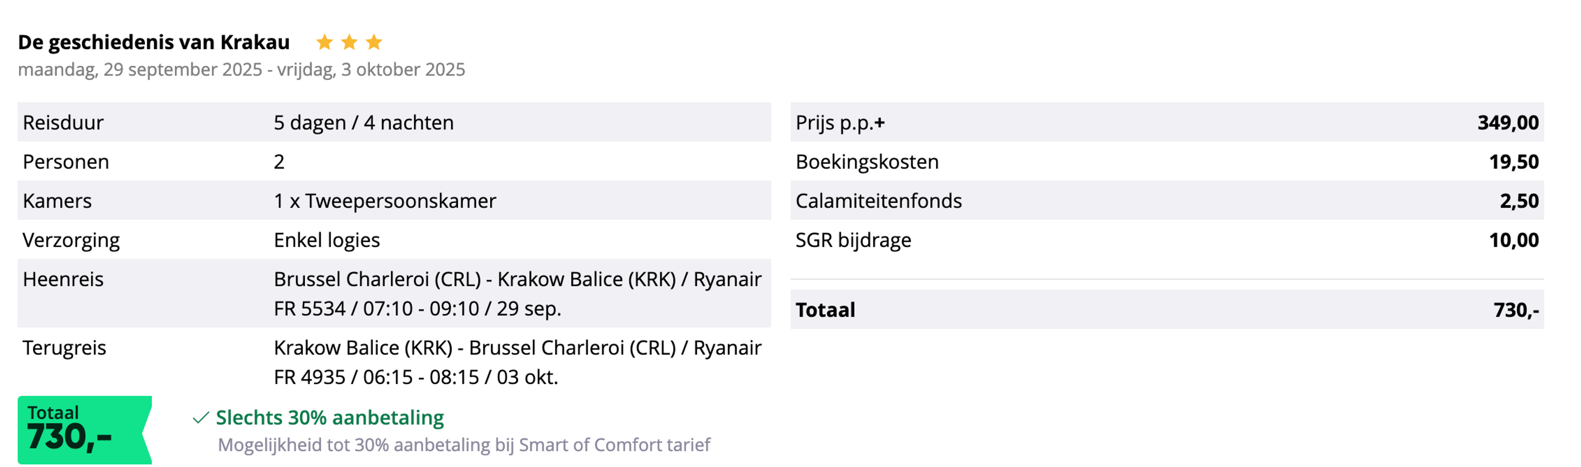The height and width of the screenshot is (467, 1581).
Task: Click the Boekingskosten amount 19,50
Action: tap(1513, 162)
